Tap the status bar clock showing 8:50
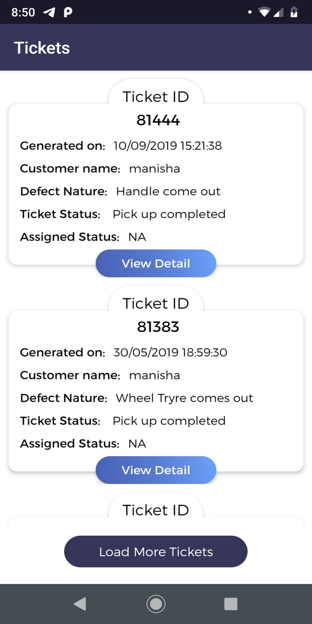 23,13
